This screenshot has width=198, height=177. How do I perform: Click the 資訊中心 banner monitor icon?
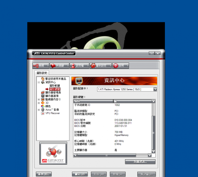point(79,81)
